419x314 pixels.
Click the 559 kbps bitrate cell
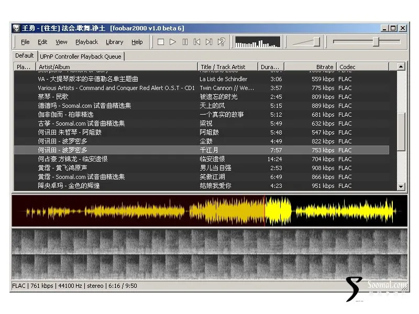coord(323,79)
